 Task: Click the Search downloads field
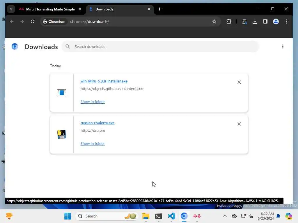(x=161, y=47)
